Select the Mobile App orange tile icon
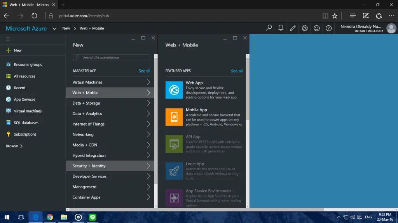398x223 pixels. pyautogui.click(x=174, y=117)
